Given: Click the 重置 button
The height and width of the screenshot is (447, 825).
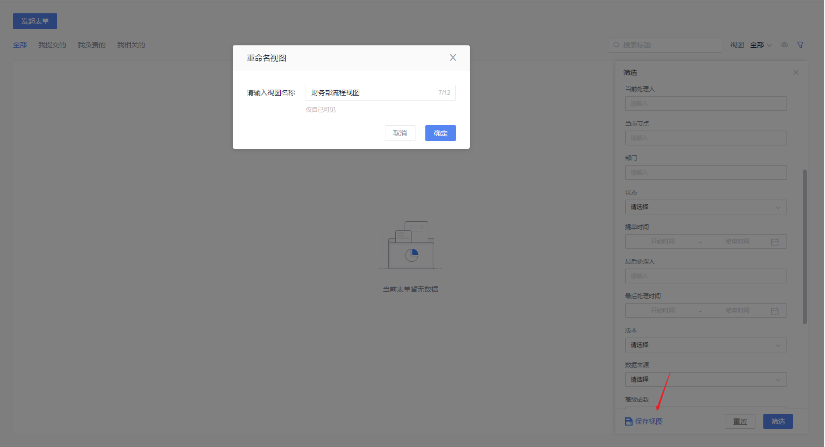Looking at the screenshot, I should [x=740, y=421].
